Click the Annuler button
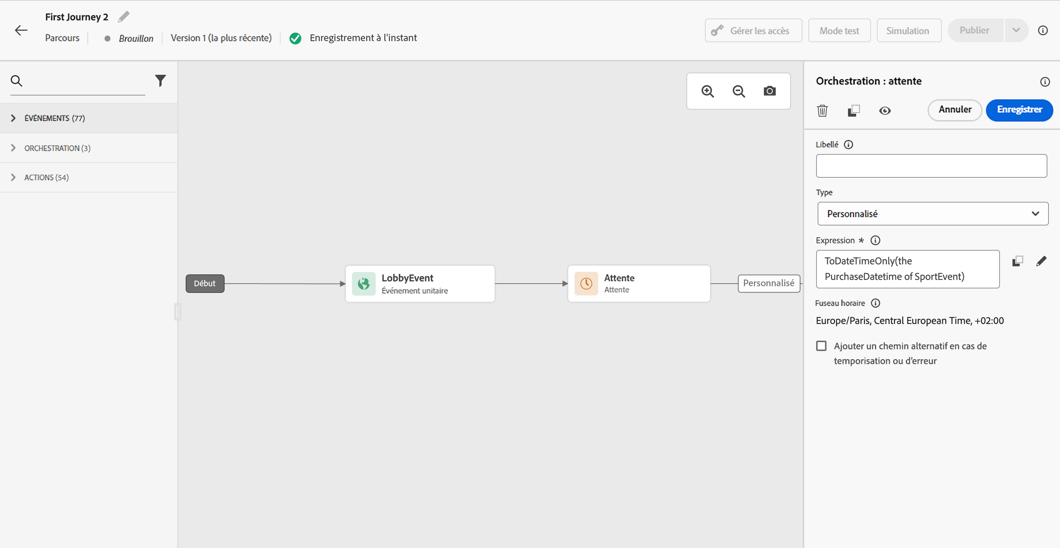This screenshot has height=548, width=1060. click(955, 110)
